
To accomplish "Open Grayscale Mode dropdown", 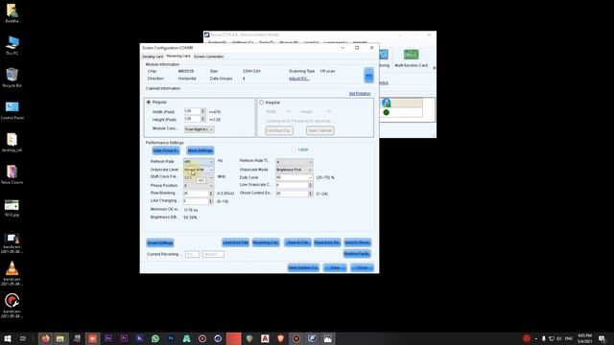I will [295, 170].
